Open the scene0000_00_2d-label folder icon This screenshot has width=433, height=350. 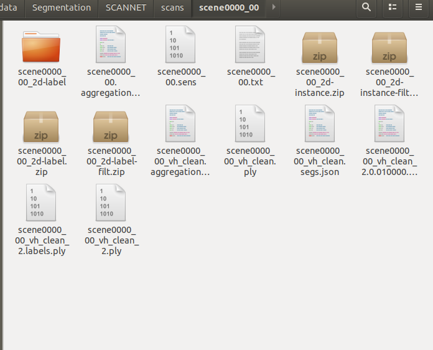(41, 47)
